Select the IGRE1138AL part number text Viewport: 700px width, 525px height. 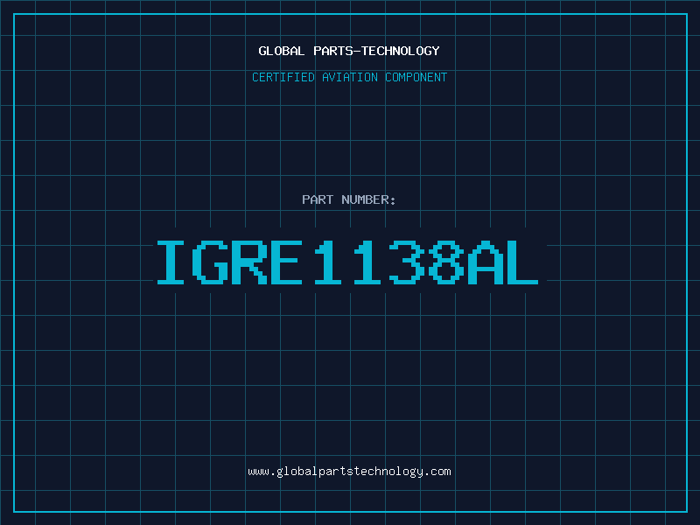(347, 262)
